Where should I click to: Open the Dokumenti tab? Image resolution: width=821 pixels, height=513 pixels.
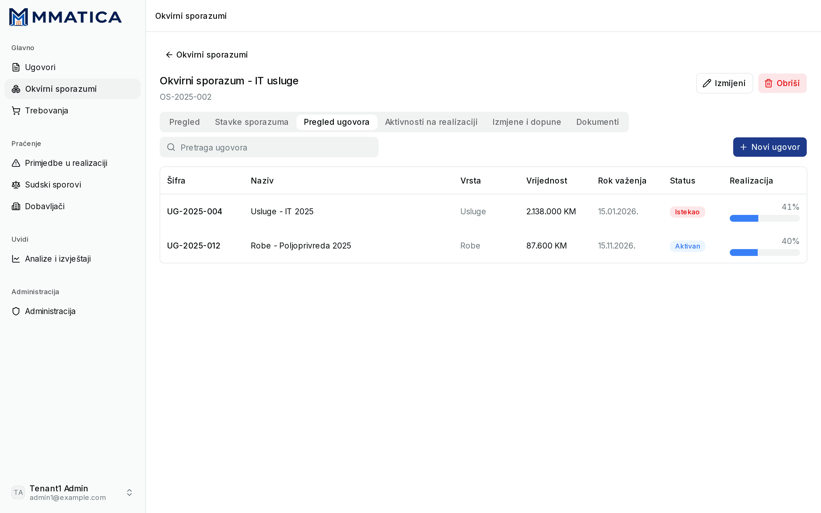point(598,122)
